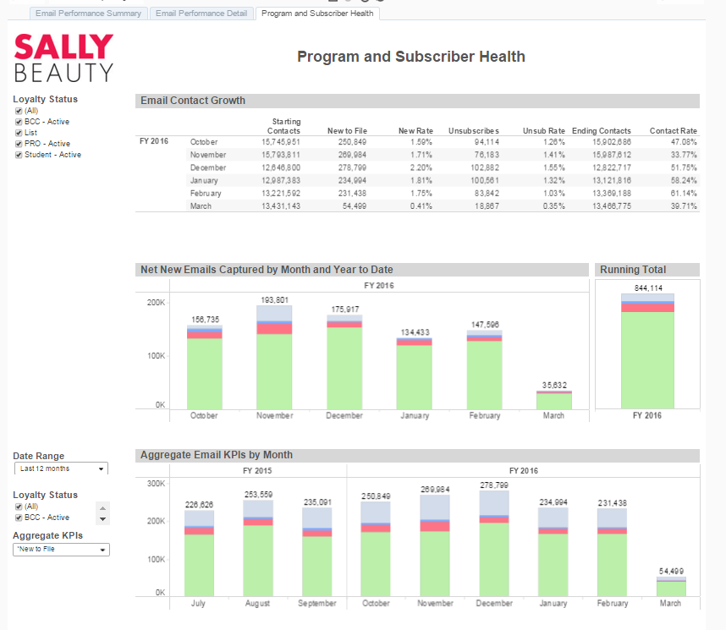Select the Program and Subscriber Health tab

click(317, 14)
